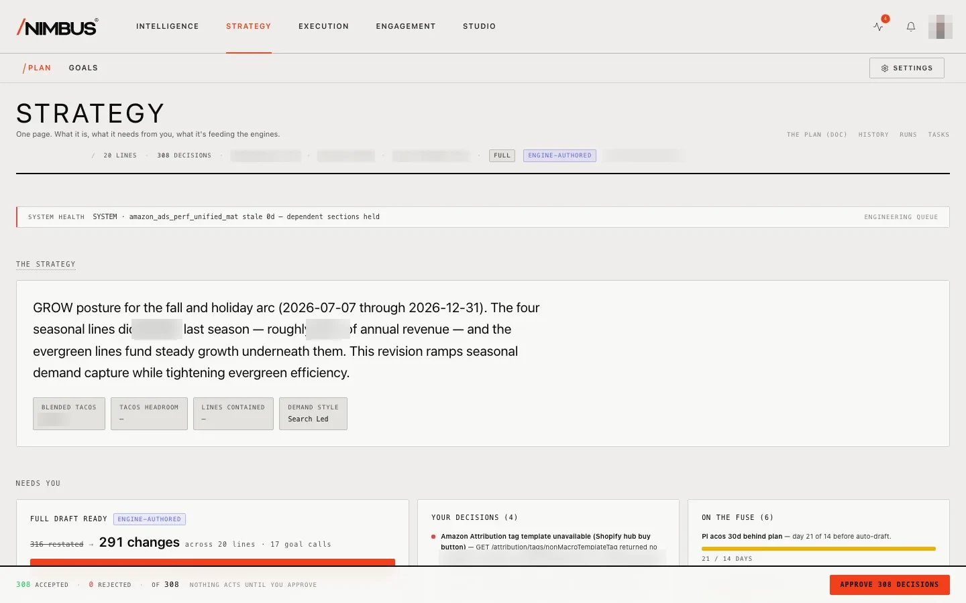Open the user profile avatar
This screenshot has height=603, width=966.
941,27
